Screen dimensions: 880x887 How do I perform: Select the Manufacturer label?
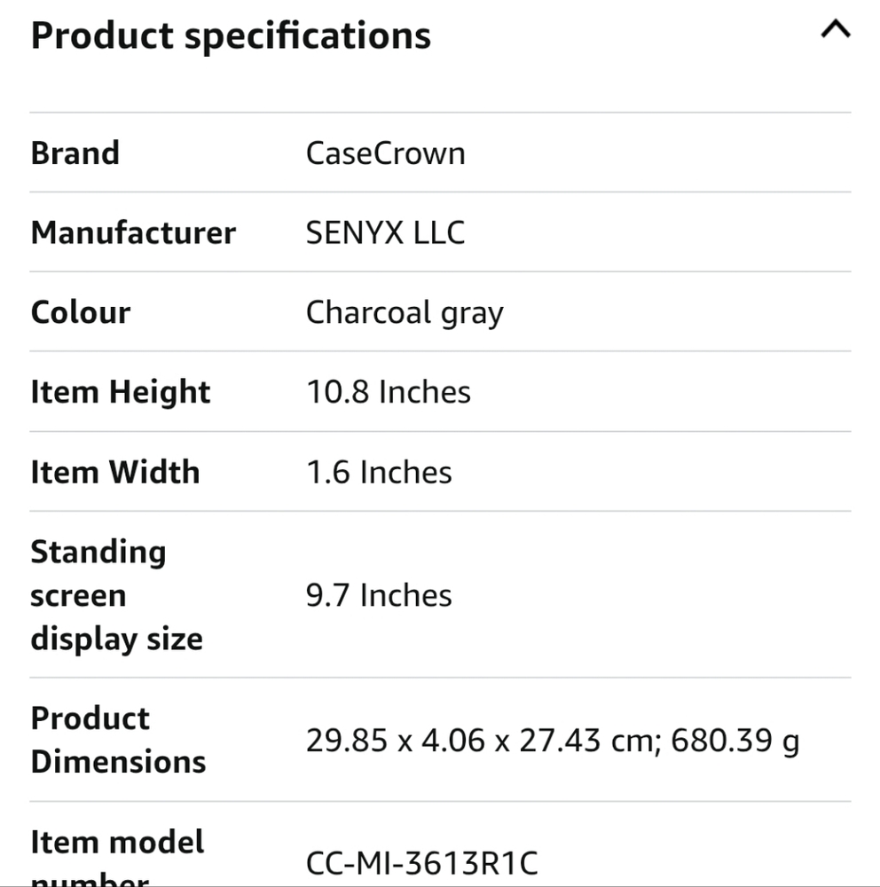click(134, 232)
